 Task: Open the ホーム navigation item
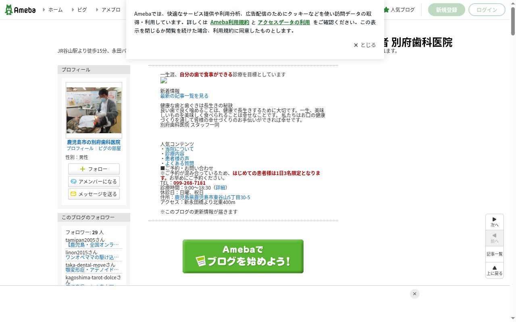pyautogui.click(x=55, y=10)
